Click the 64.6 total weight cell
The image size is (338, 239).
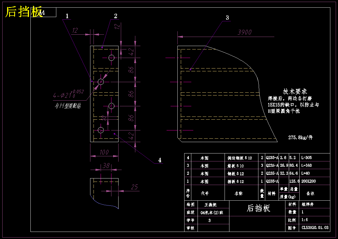click(294, 173)
